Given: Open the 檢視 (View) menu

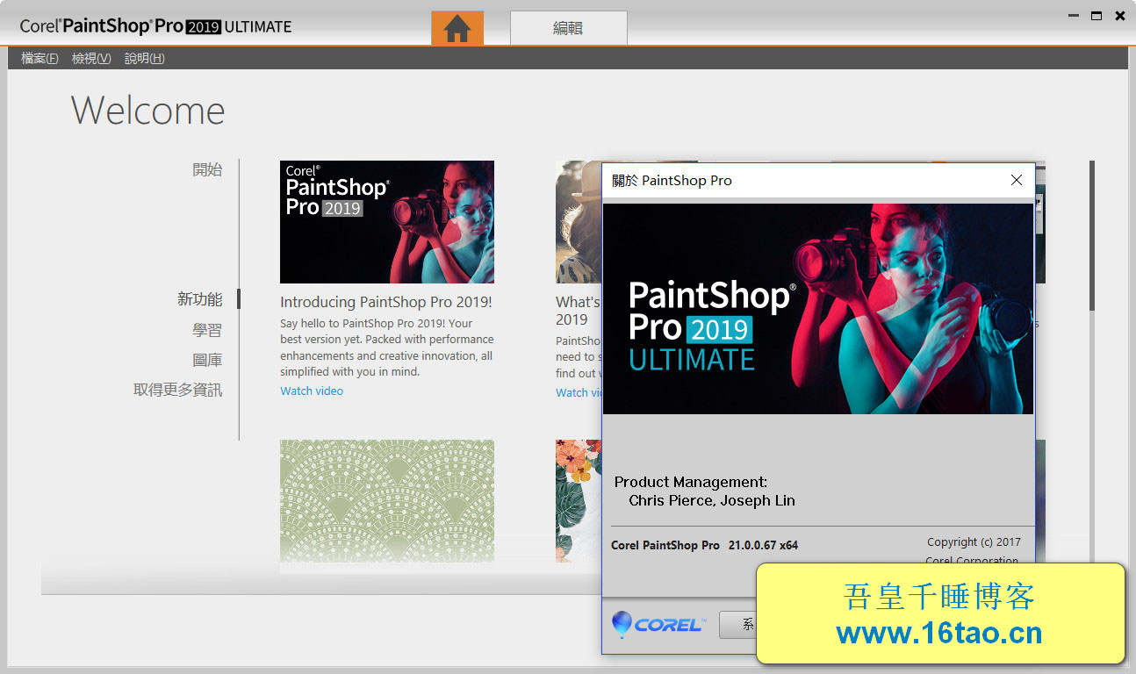Looking at the screenshot, I should coord(91,58).
